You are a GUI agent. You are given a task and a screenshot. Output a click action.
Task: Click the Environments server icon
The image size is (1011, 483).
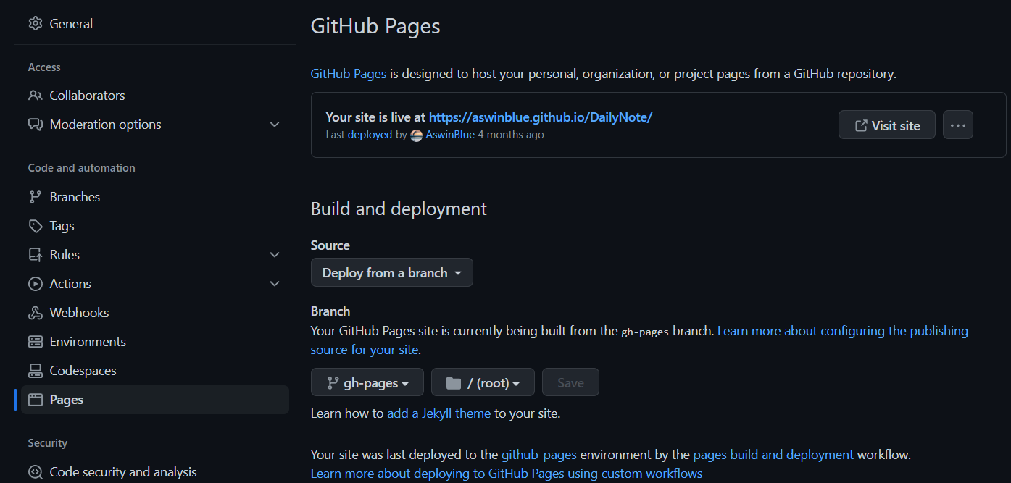click(35, 342)
